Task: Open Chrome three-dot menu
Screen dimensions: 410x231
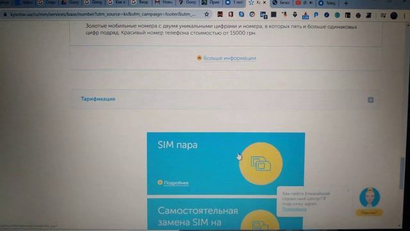Action: (404, 16)
